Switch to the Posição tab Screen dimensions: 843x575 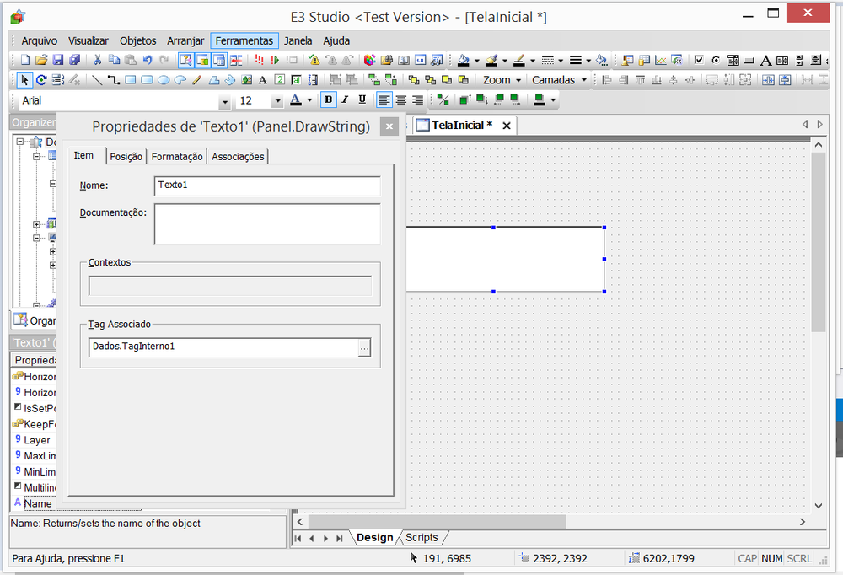tap(126, 157)
